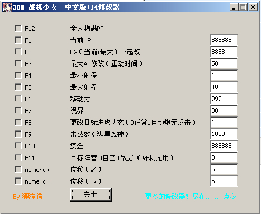Focus the EG value field 8888
This screenshot has width=261, height=215.
224,52
